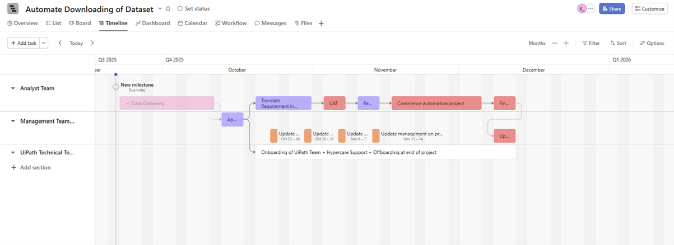Click the plus icon to add a tab
Viewport: 674px width, 245px height.
coord(321,23)
